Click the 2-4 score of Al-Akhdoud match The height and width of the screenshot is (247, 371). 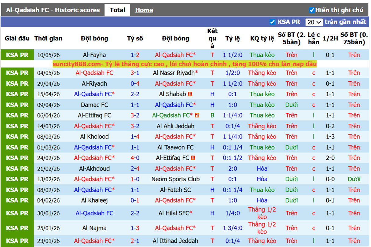click(x=135, y=168)
